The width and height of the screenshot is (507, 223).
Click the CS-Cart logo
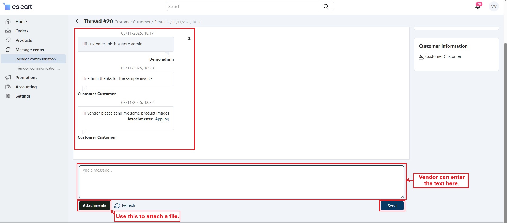[x=18, y=7]
